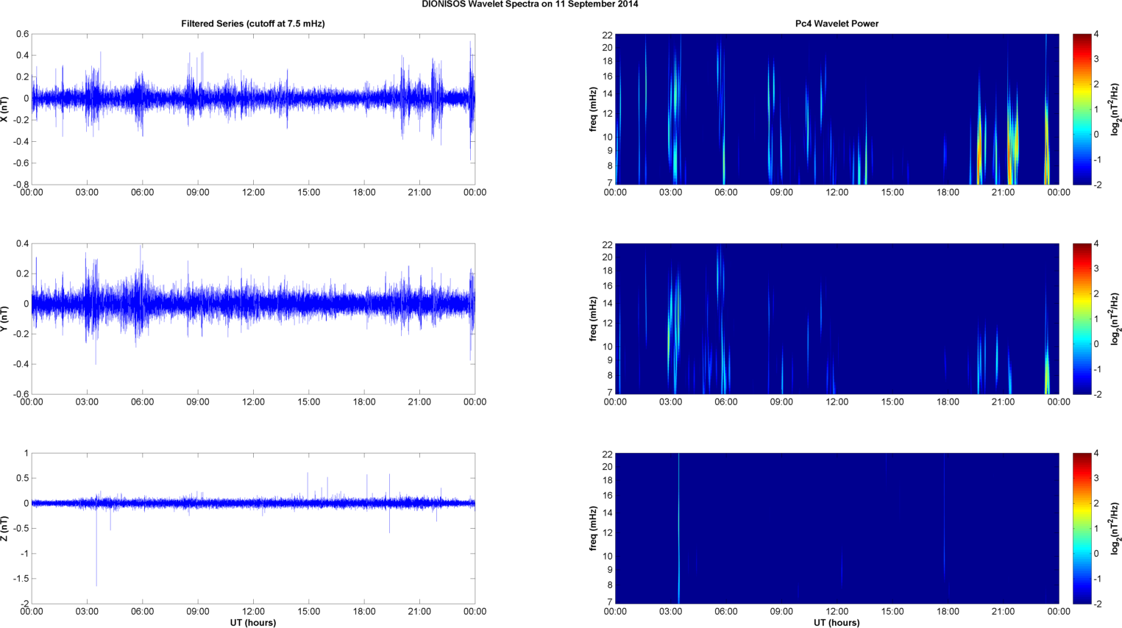Select the Filtered Series (cutoff at 7.5 mHz) heading
The image size is (1122, 628).
tap(253, 24)
